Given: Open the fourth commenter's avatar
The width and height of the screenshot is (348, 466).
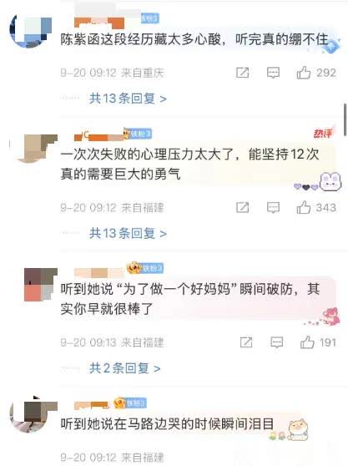Looking at the screenshot, I should (33, 414).
